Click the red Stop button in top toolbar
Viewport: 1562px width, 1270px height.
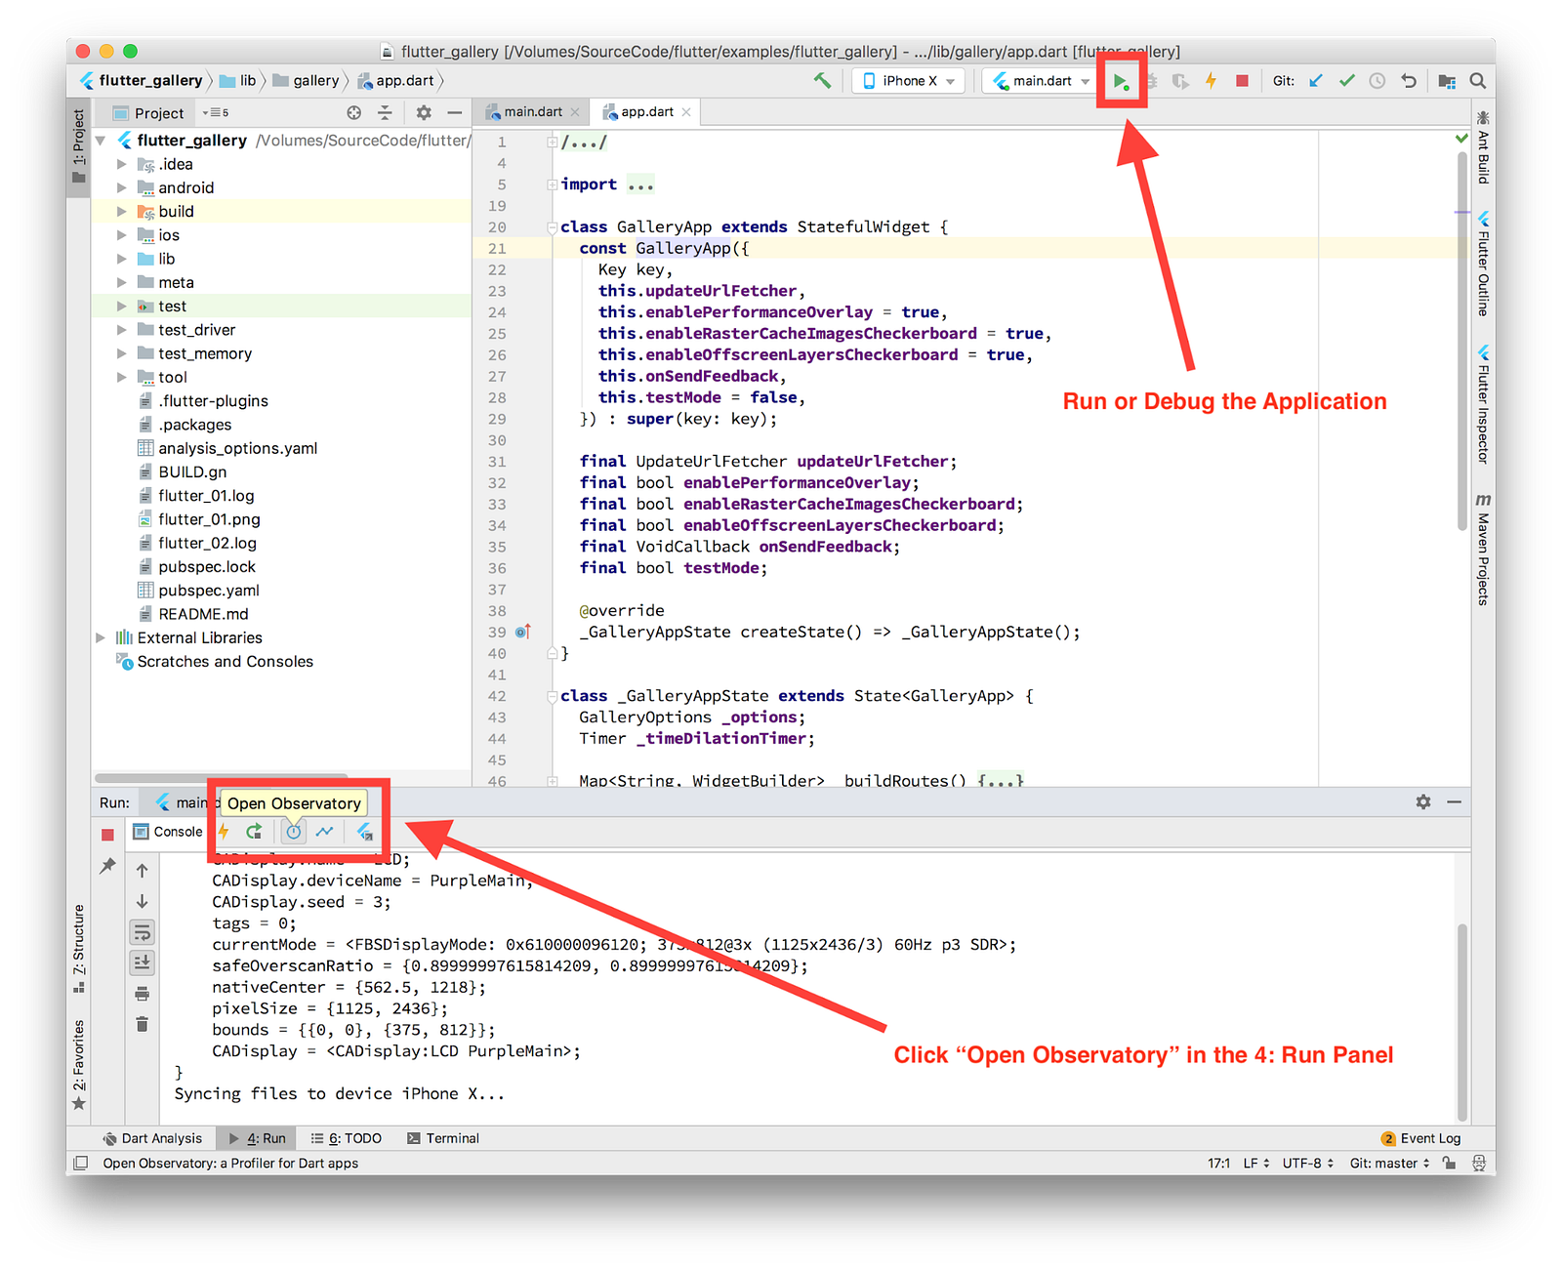(x=1242, y=81)
